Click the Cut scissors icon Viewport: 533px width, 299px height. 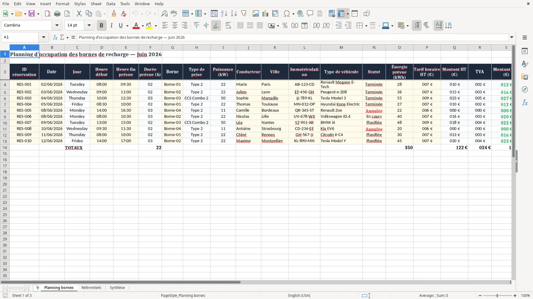[79, 14]
